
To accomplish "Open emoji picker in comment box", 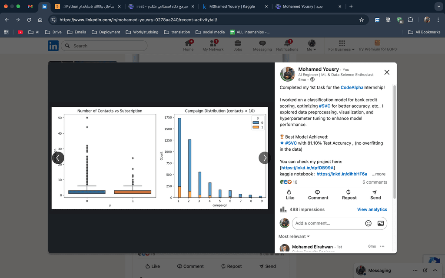I will (368, 223).
